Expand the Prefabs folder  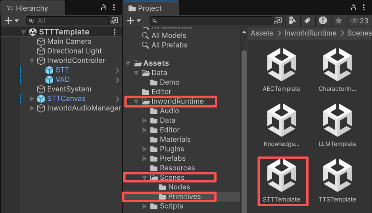click(144, 158)
